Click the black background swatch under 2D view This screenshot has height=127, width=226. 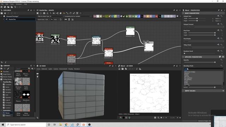point(124,117)
